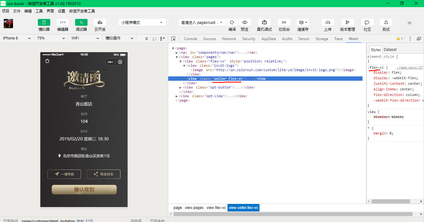Click the simulator detach window icon
This screenshot has height=222, width=424.
click(154, 39)
